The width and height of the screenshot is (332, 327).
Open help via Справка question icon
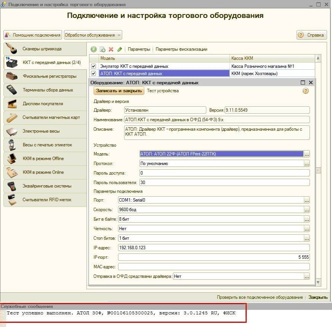pyautogui.click(x=301, y=35)
